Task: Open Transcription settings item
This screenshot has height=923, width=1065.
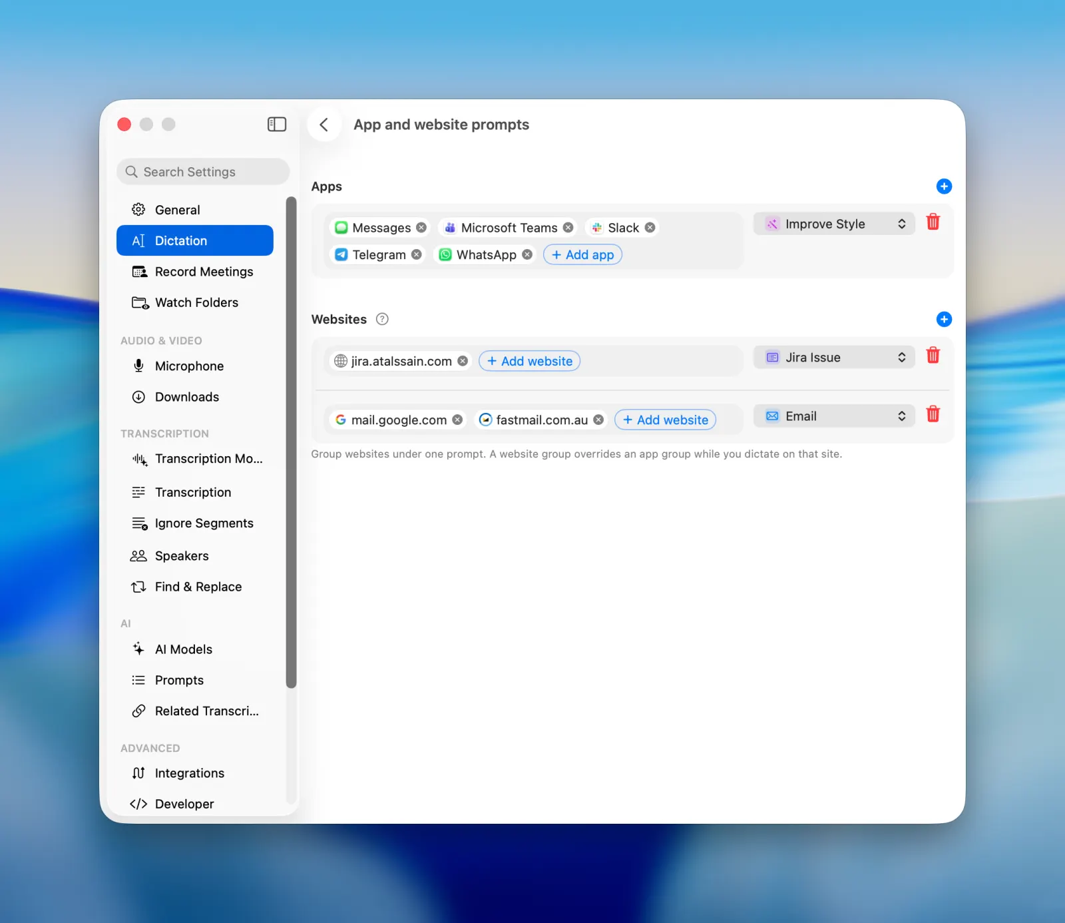Action: (195, 492)
